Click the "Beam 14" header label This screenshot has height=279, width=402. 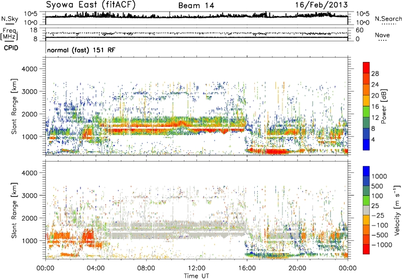point(196,6)
